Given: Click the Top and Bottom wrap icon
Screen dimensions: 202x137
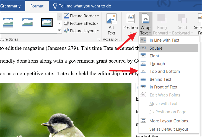Looking at the screenshot, I should [143, 71].
